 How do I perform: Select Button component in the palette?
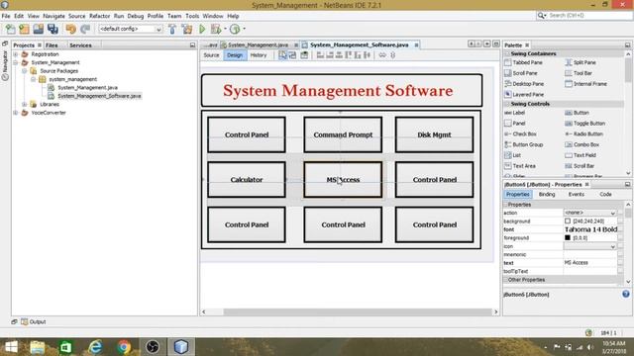click(x=577, y=113)
